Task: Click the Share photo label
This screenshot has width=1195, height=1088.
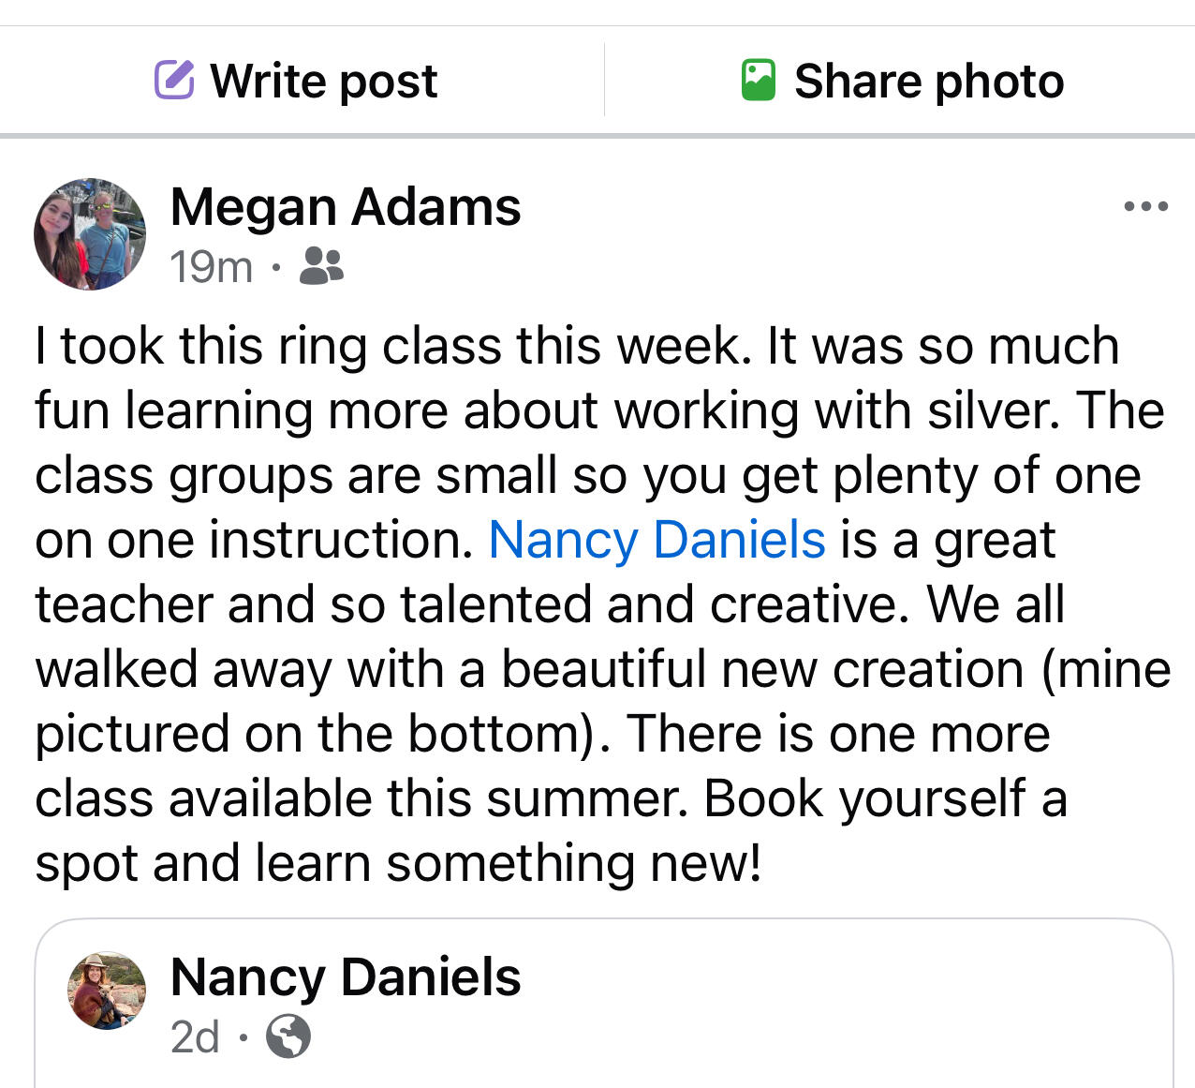Action: pyautogui.click(x=928, y=81)
